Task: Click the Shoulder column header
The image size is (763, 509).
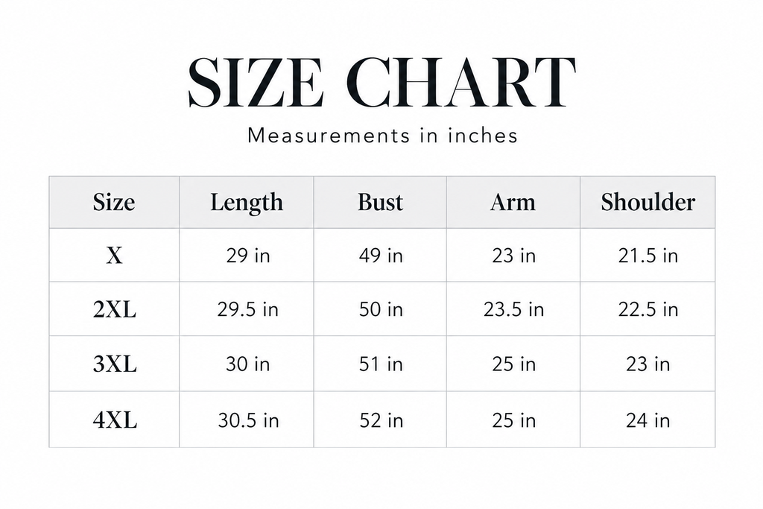Action: [x=648, y=202]
